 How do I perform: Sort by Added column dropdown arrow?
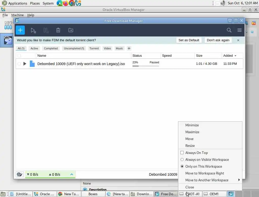(x=235, y=56)
